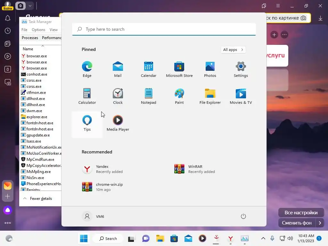Launch Alice assistant in Yandex sidebar

(8, 210)
